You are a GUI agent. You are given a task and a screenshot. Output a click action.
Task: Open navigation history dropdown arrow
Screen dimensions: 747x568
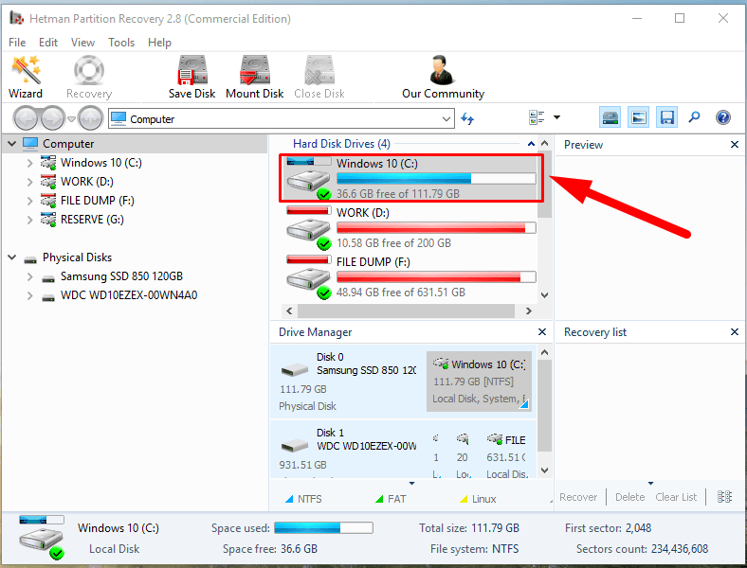71,119
